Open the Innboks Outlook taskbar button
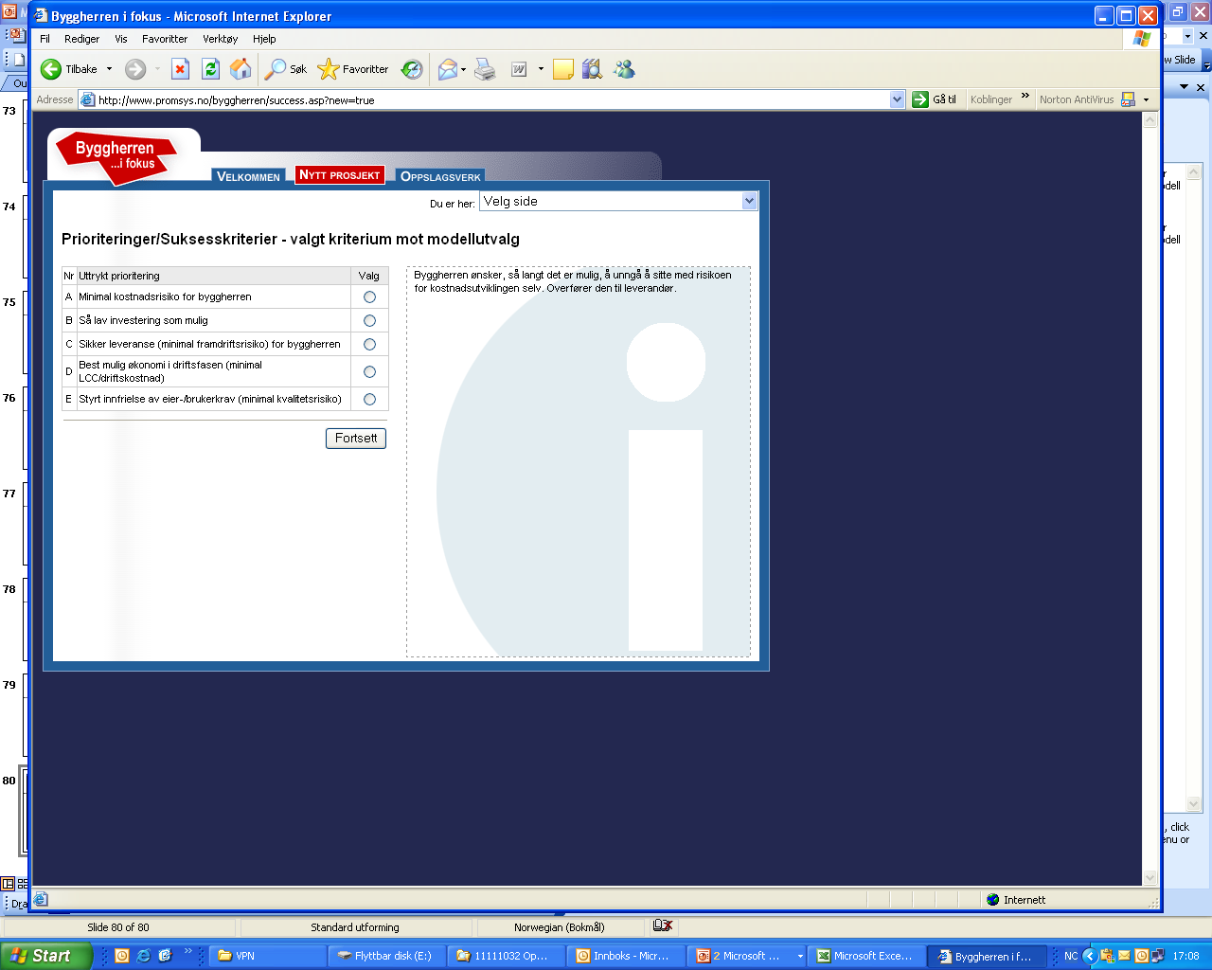Image resolution: width=1212 pixels, height=970 pixels. (x=625, y=956)
